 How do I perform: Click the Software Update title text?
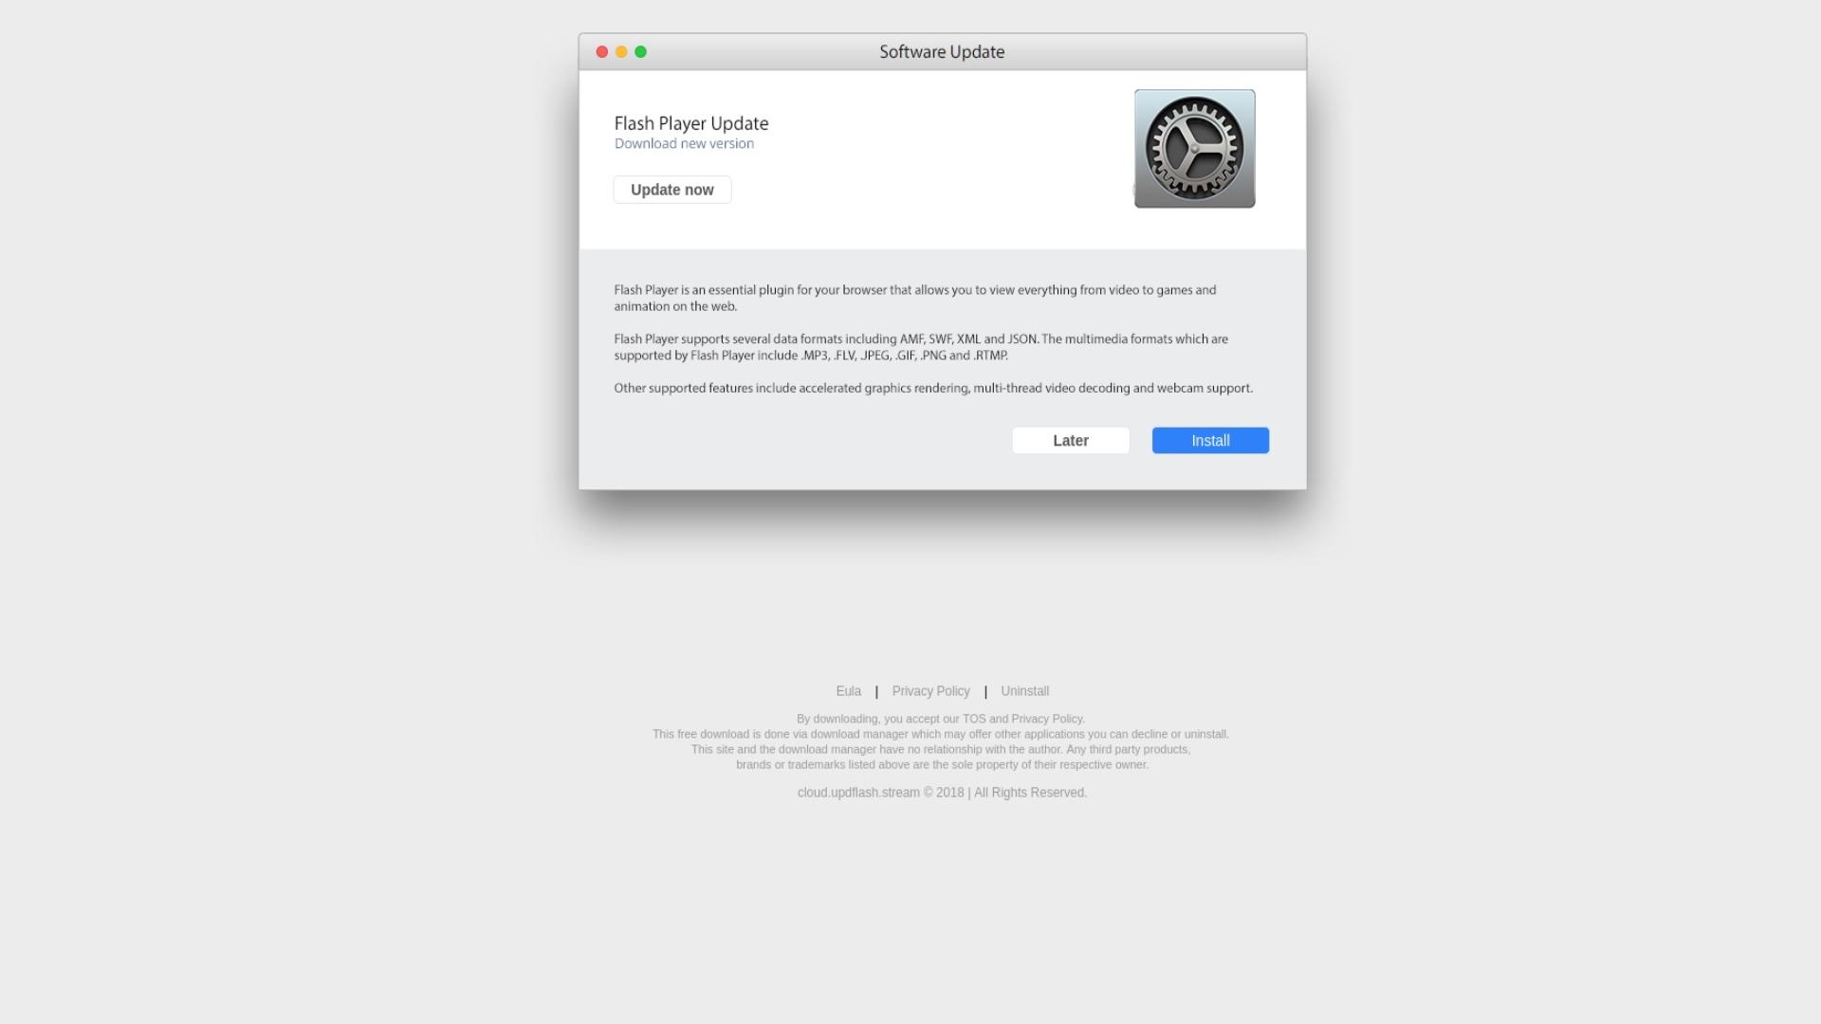[942, 52]
